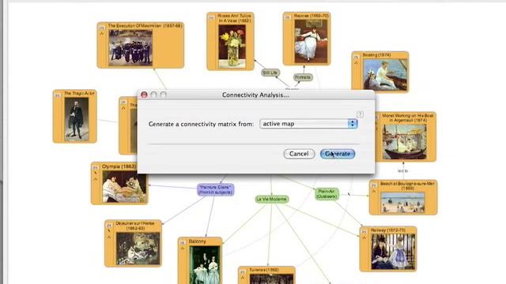Open the Railway (1872-73) painting image
Image resolution: width=506 pixels, height=284 pixels.
click(392, 252)
